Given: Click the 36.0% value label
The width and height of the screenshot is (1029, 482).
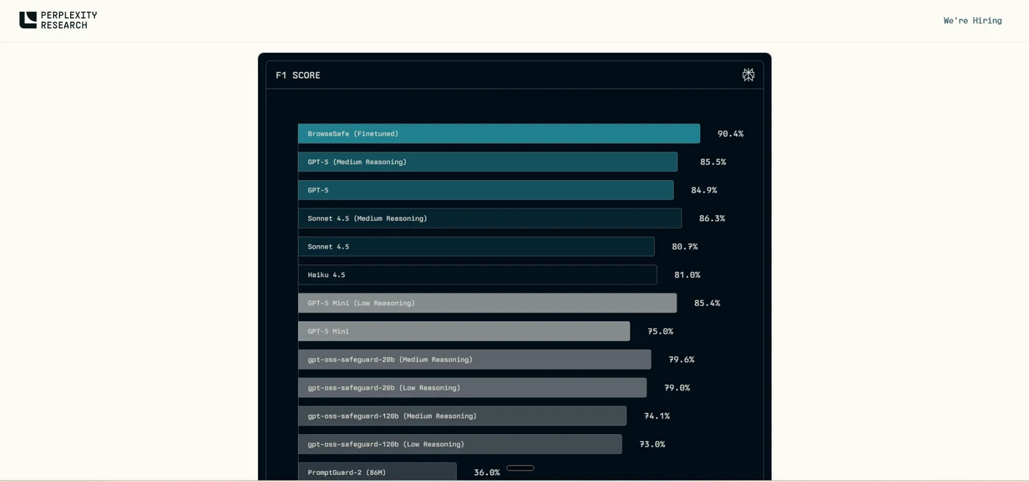Looking at the screenshot, I should pyautogui.click(x=487, y=472).
